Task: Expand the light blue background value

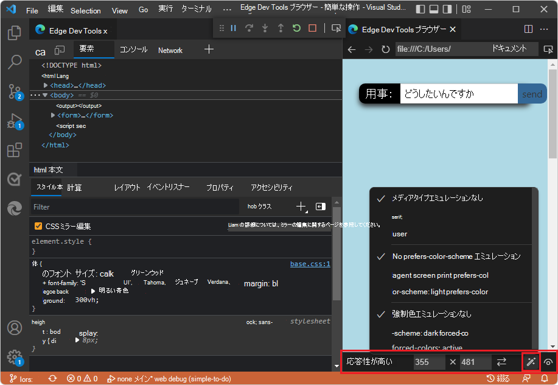Action: coord(93,291)
